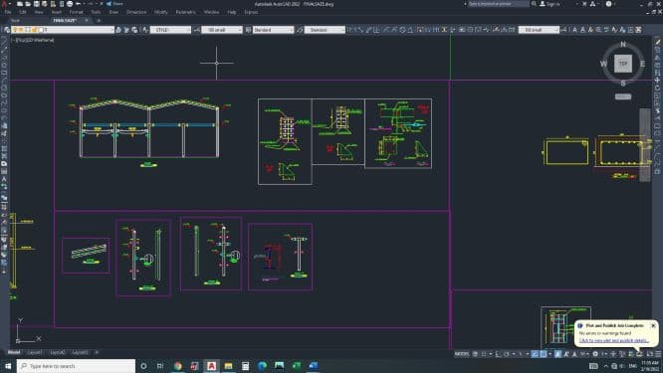The width and height of the screenshot is (663, 373).
Task: Toggle current layer on/off light bulb
Action: tap(15, 30)
